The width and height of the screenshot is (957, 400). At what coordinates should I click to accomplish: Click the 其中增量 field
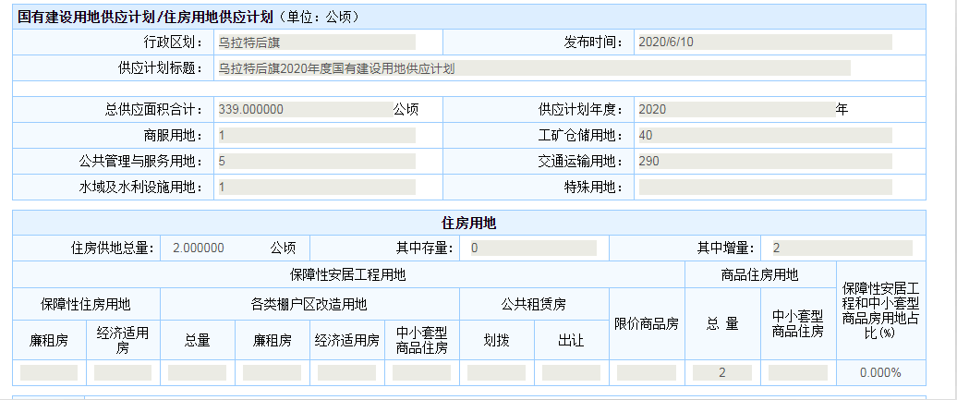click(840, 248)
